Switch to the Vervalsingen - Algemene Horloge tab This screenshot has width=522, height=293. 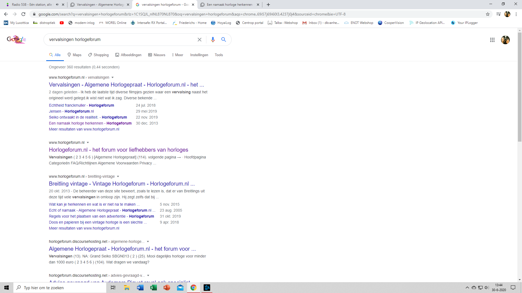coord(100,5)
